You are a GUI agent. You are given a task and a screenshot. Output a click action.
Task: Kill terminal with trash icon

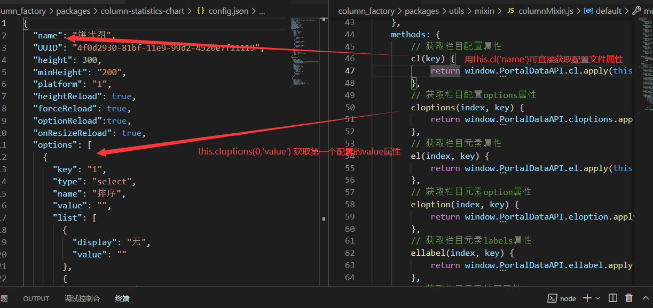tap(629, 298)
